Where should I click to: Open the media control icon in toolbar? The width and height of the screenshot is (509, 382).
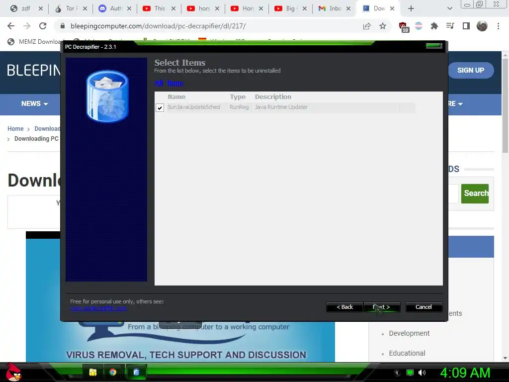450,26
